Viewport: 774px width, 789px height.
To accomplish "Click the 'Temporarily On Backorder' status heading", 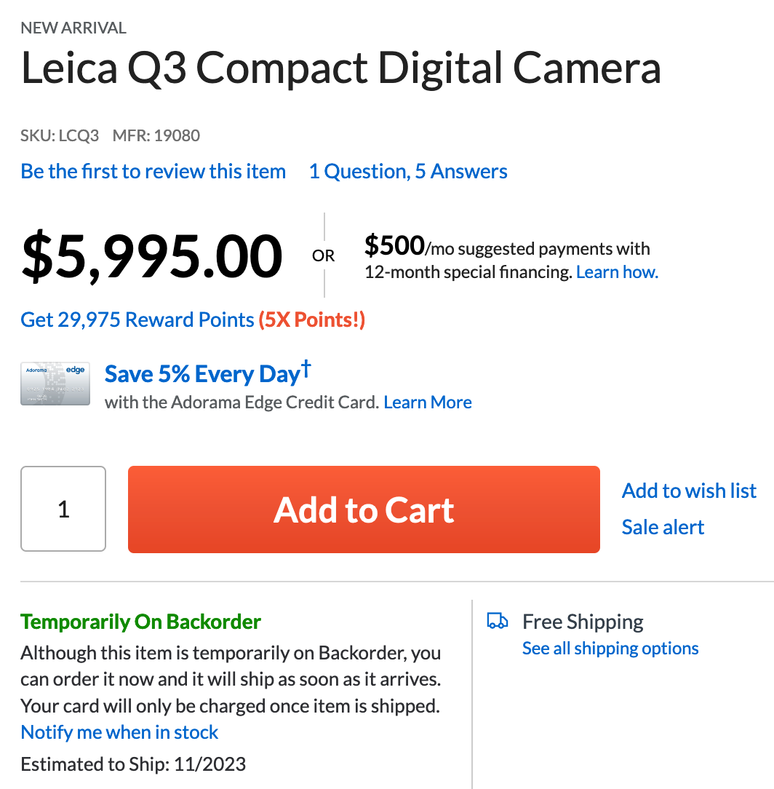I will pyautogui.click(x=140, y=622).
